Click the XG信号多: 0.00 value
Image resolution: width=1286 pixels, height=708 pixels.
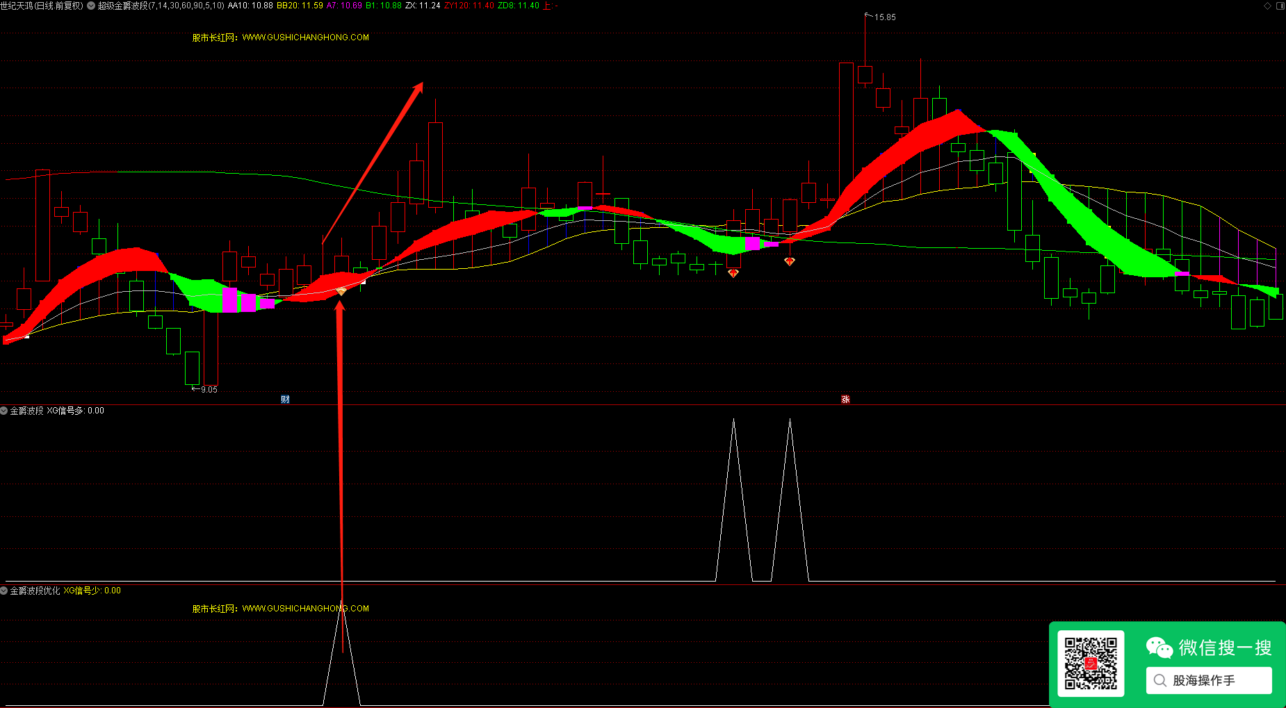[75, 411]
